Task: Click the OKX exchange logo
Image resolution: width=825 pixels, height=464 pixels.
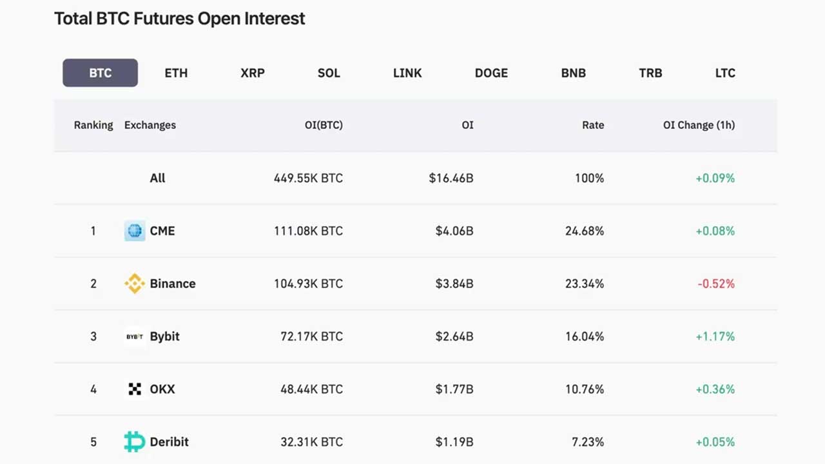Action: [134, 389]
